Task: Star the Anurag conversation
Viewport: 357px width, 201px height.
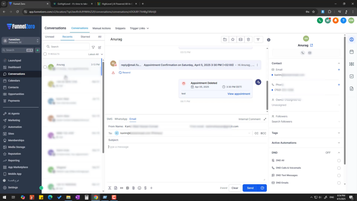Action: point(233,39)
